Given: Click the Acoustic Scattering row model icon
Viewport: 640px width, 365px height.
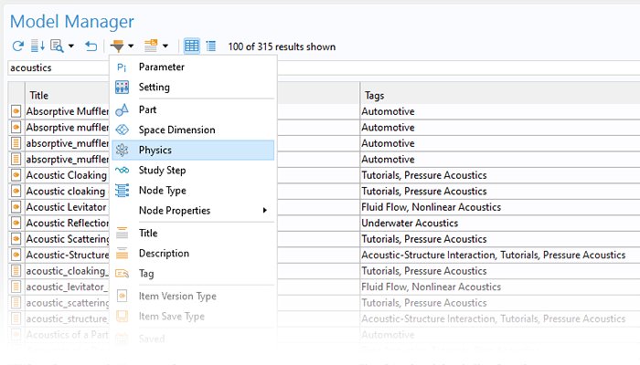Looking at the screenshot, I should (x=16, y=239).
